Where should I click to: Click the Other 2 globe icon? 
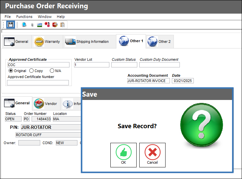(153, 42)
